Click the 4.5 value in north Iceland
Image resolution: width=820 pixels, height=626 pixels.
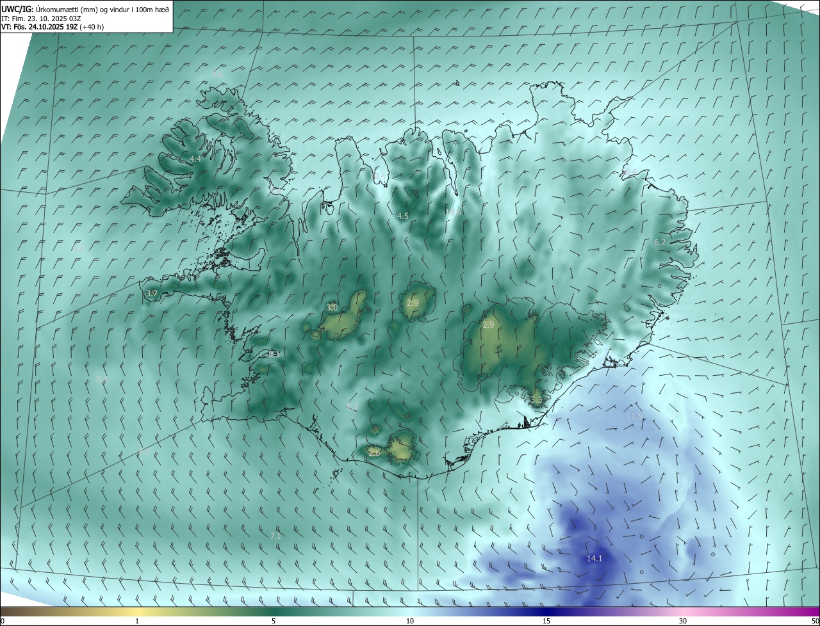pyautogui.click(x=402, y=216)
